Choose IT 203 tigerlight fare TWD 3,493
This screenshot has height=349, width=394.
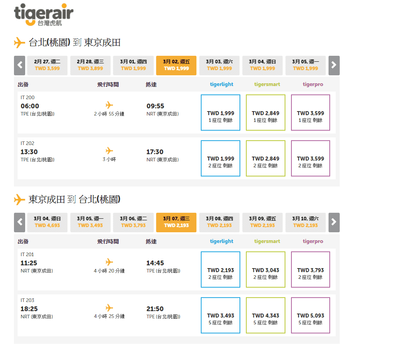click(221, 315)
